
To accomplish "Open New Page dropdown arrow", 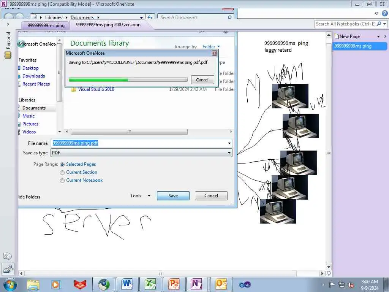I will [378, 36].
